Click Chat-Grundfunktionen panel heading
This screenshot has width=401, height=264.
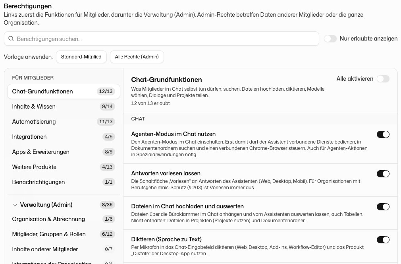166,80
